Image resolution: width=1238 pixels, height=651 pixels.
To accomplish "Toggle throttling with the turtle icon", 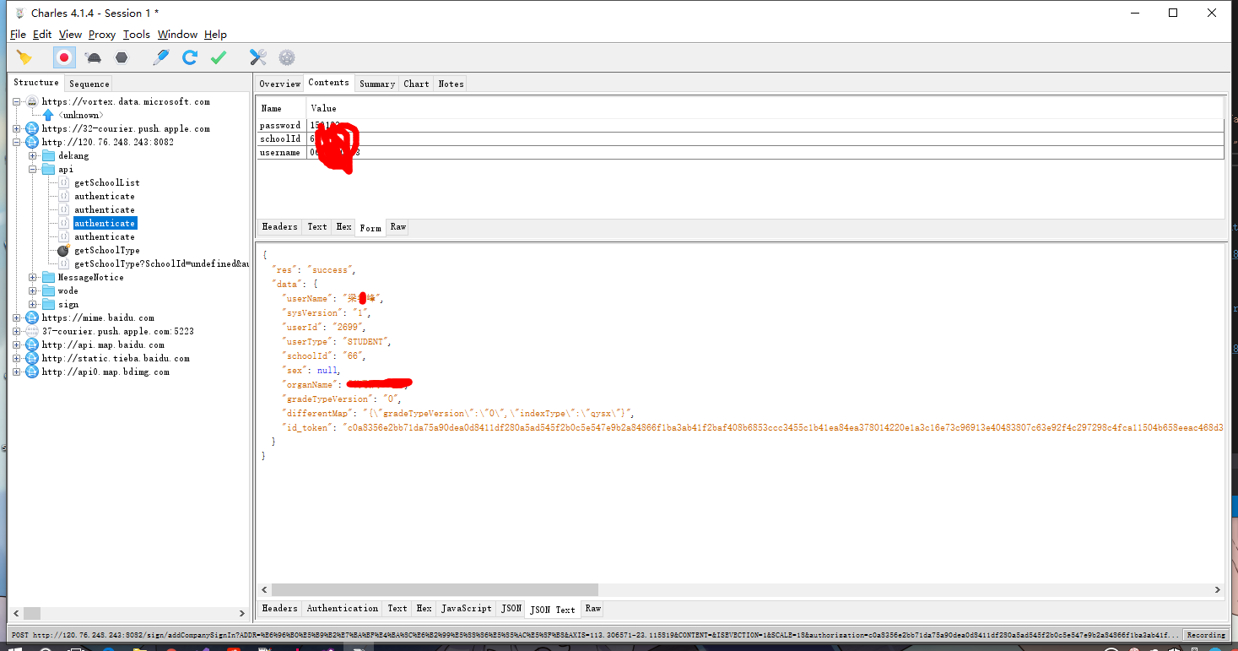I will [94, 57].
